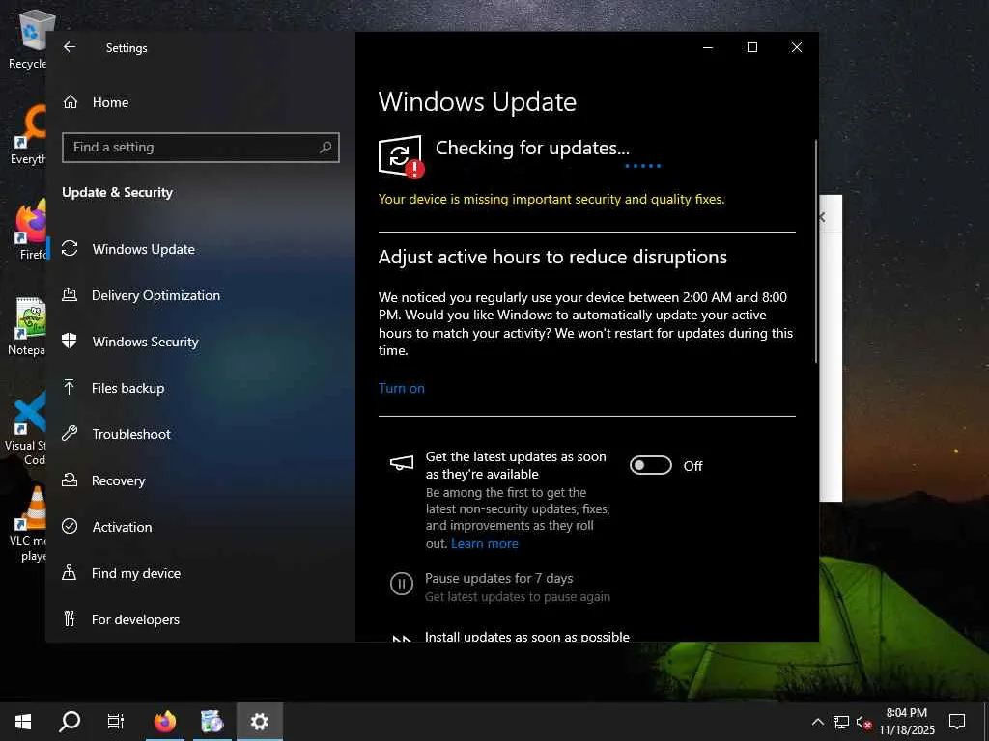989x741 pixels.
Task: Click Pause updates for 7 days
Action: coord(499,579)
